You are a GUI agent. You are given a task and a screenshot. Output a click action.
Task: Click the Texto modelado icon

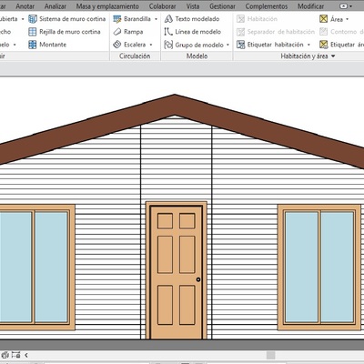[x=168, y=19]
